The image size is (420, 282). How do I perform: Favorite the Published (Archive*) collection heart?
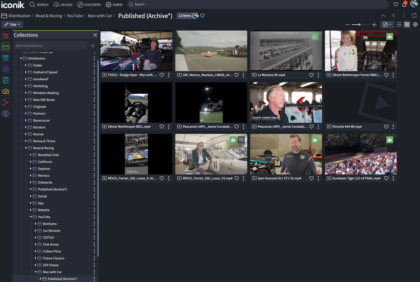click(x=202, y=16)
